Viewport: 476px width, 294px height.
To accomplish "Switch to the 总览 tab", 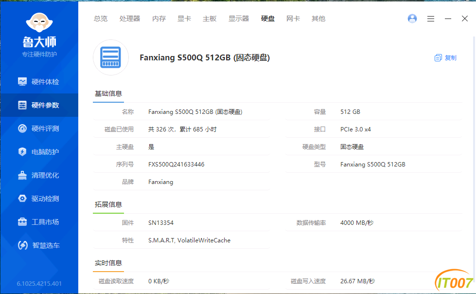I will [101, 18].
